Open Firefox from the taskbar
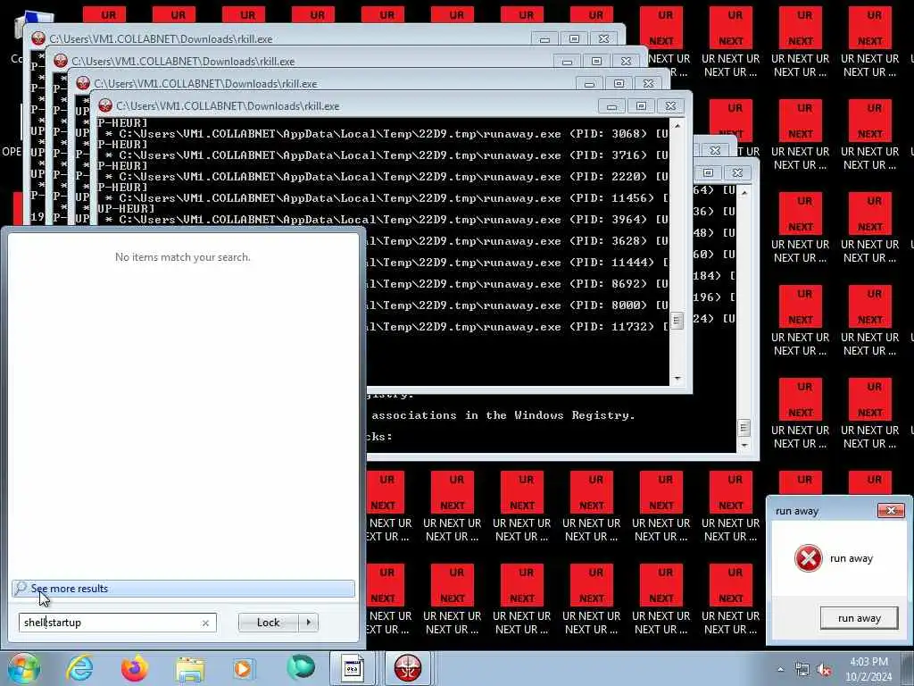The width and height of the screenshot is (914, 686). pos(135,668)
